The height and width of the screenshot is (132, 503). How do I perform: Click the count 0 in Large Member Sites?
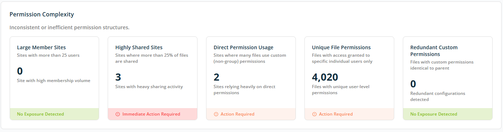coord(20,71)
